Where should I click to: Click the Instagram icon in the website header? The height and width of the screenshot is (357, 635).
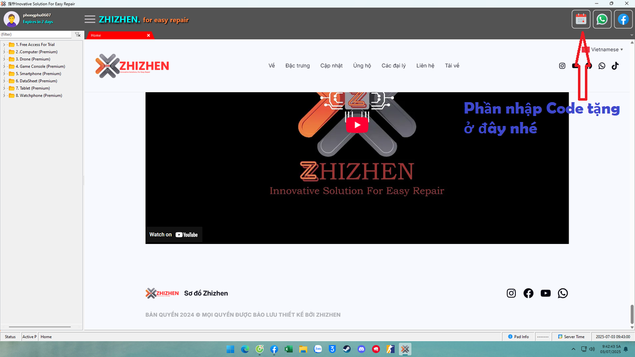click(x=562, y=65)
